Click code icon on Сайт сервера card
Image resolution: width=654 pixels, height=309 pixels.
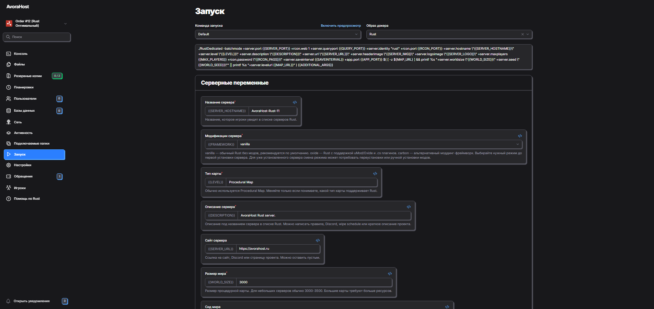[x=318, y=240]
